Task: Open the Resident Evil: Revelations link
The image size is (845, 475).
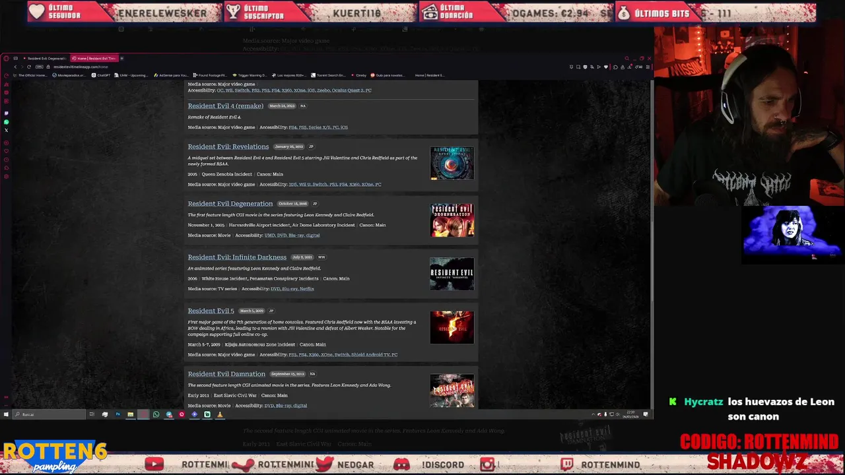Action: click(x=228, y=146)
